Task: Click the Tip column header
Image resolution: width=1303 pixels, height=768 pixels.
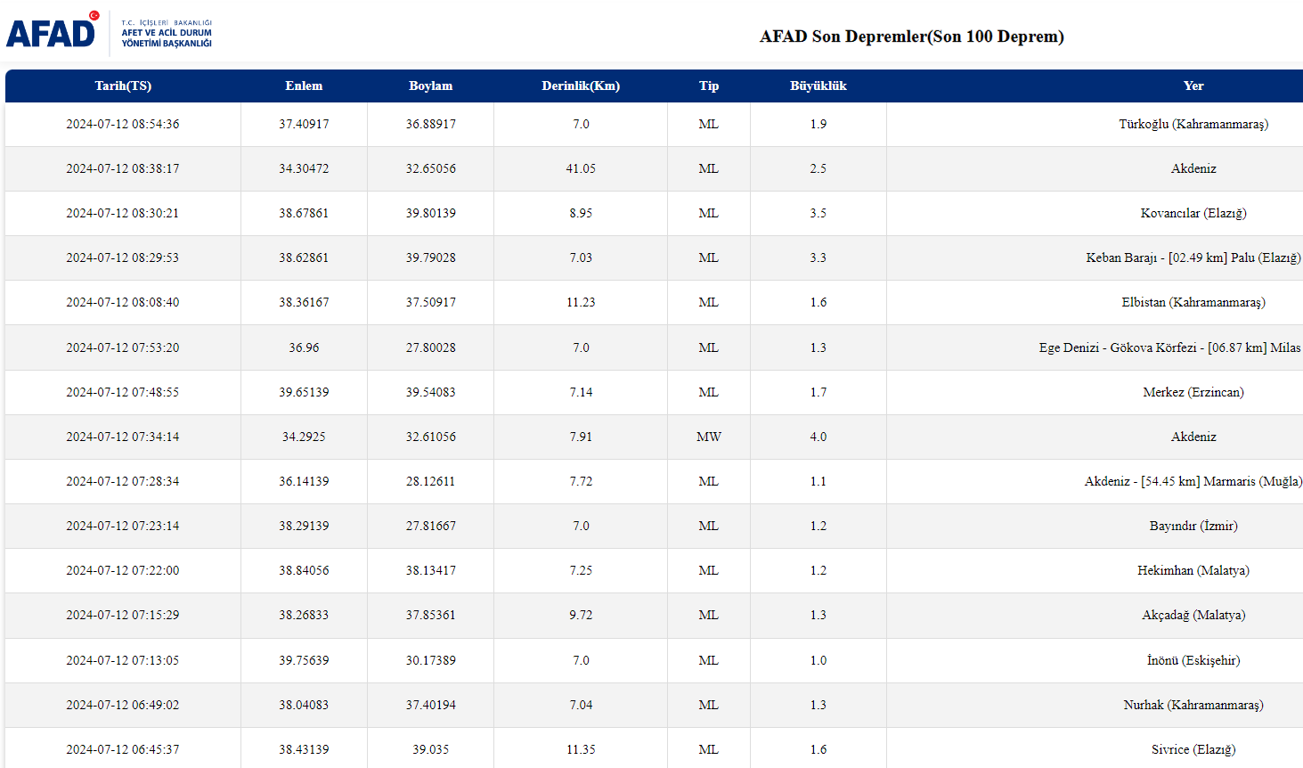Action: 709,86
